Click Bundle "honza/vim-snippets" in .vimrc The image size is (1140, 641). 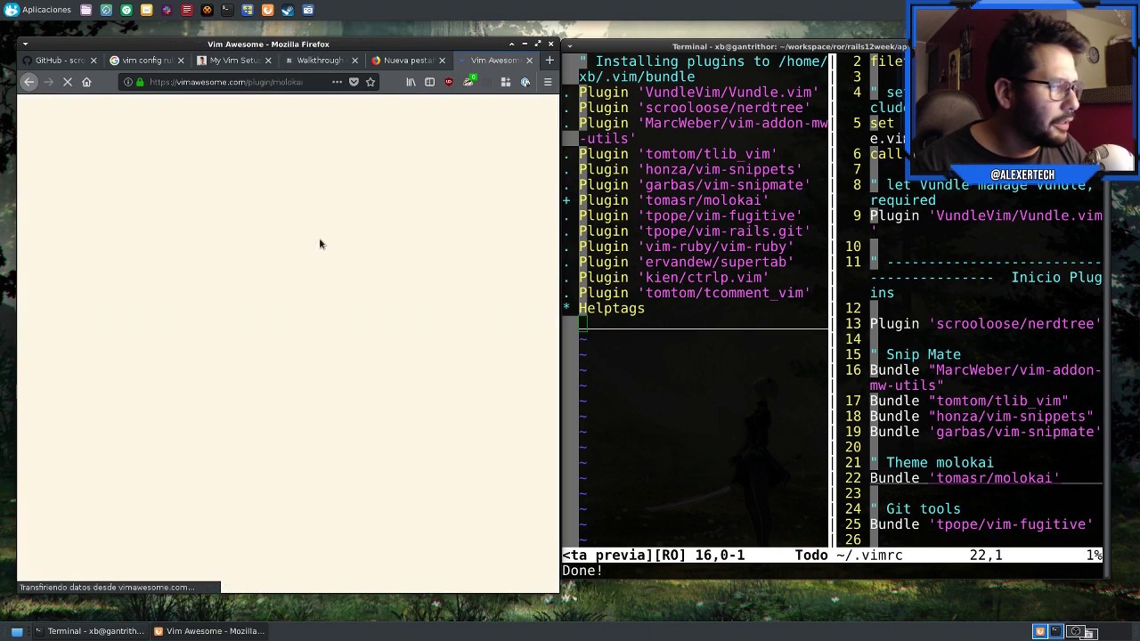click(x=981, y=416)
